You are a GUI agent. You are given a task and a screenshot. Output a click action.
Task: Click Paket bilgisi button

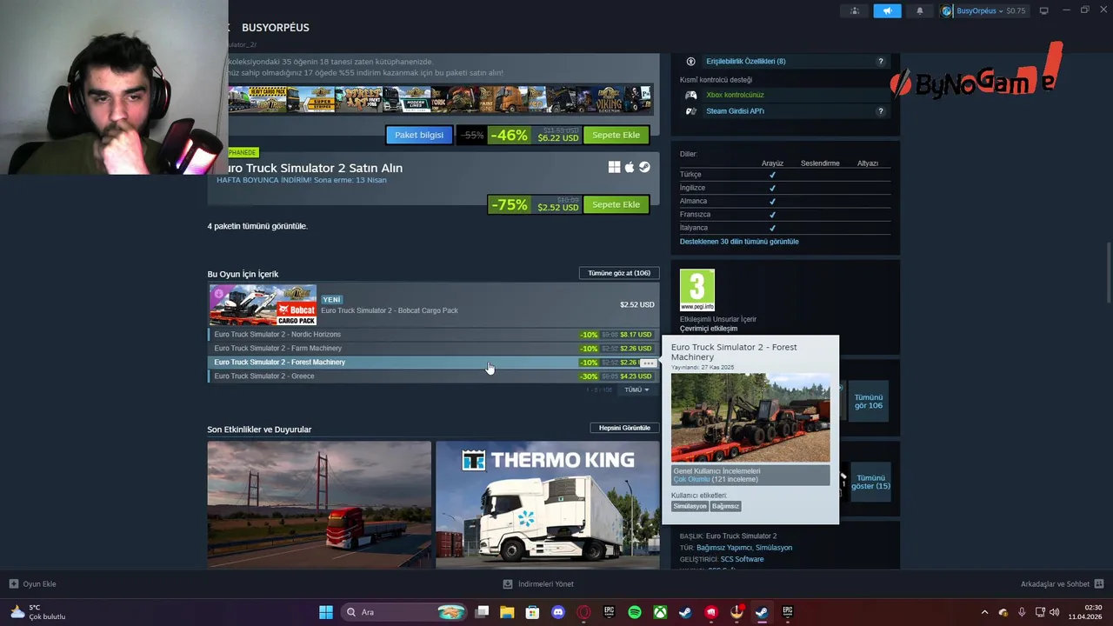(419, 135)
